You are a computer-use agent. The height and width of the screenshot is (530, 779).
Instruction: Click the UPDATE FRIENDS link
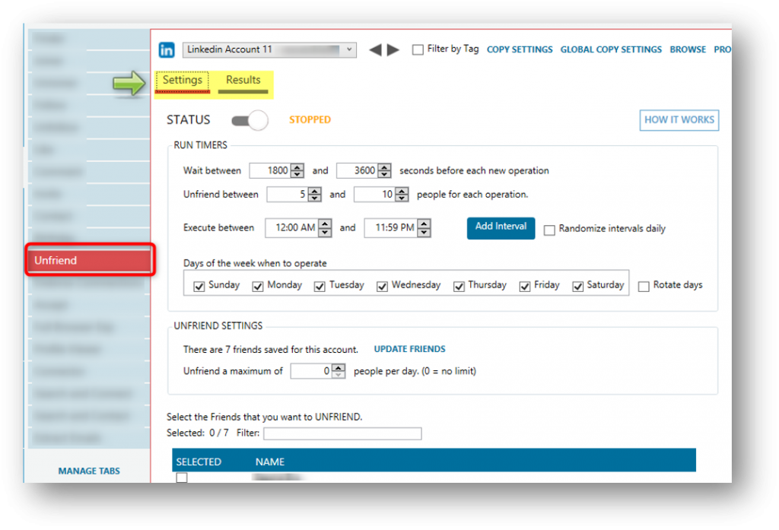click(x=409, y=349)
